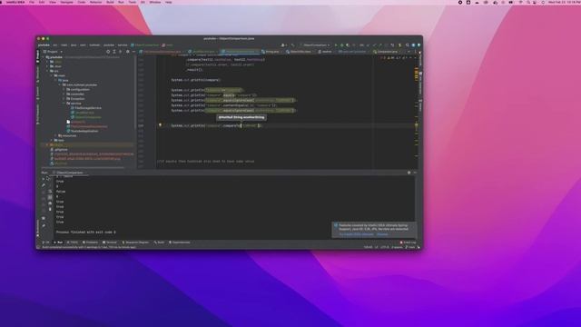The width and height of the screenshot is (581, 327).
Task: Open the Navigate menu
Action: pos(66,2)
